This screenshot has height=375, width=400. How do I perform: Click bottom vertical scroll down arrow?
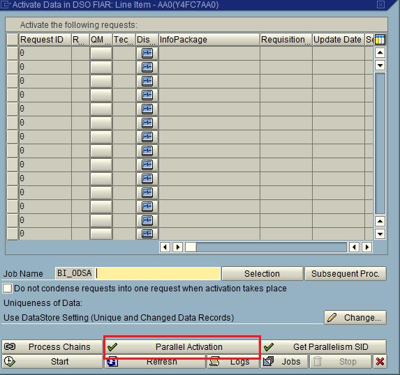[380, 234]
